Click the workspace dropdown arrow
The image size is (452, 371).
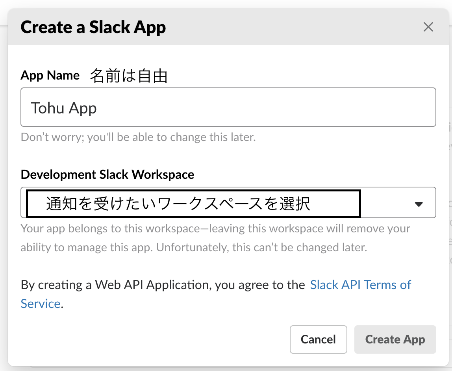point(419,204)
